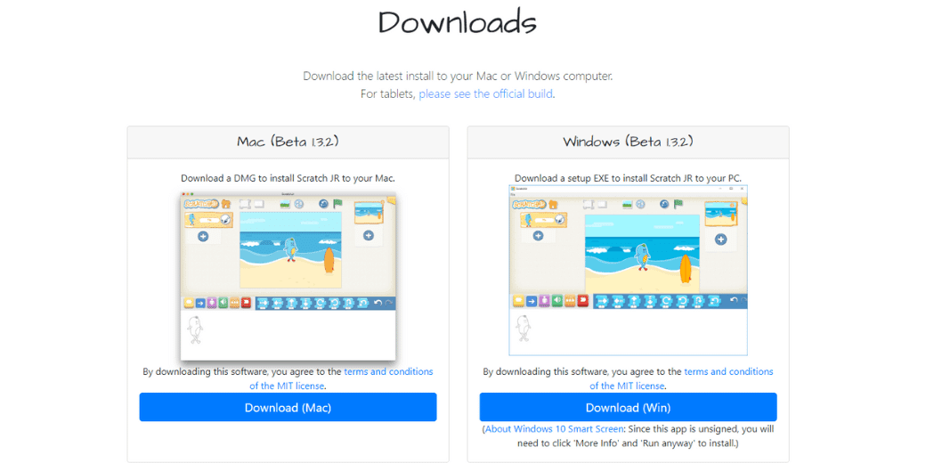Click 'Download a setup EXE to install' text
The image size is (926, 463).
629,178
